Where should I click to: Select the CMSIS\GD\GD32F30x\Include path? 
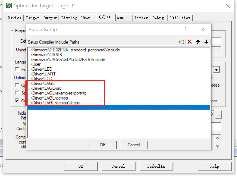point(119,60)
